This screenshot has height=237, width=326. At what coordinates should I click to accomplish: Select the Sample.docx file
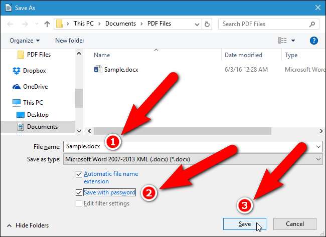click(x=121, y=70)
